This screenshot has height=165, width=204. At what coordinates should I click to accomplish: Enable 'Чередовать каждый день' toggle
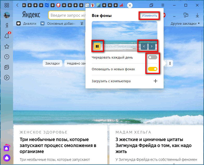point(153,57)
